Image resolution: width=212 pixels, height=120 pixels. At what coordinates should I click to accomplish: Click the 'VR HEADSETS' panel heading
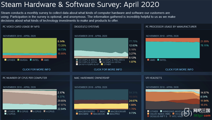click(154, 78)
